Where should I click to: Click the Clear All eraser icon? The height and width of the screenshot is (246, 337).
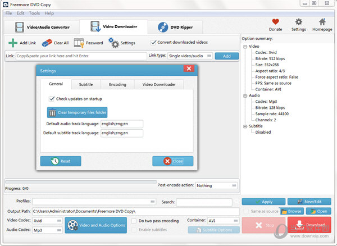click(x=47, y=43)
